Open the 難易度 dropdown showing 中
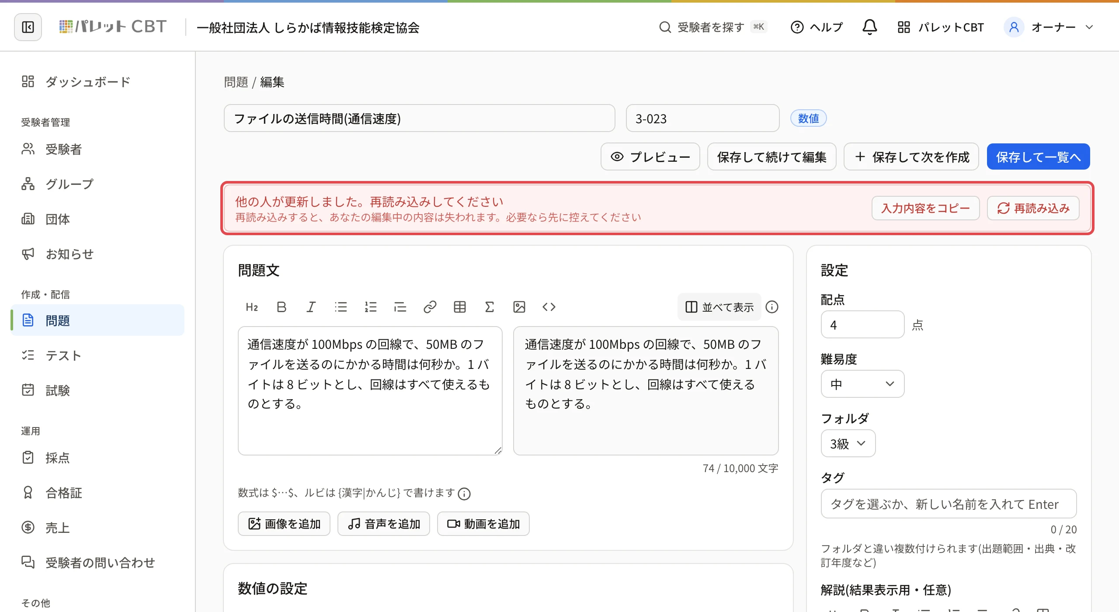This screenshot has width=1119, height=612. (x=862, y=384)
